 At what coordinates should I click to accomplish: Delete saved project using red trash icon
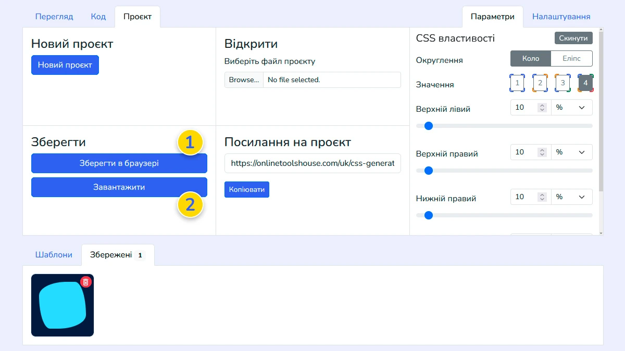coord(86,281)
